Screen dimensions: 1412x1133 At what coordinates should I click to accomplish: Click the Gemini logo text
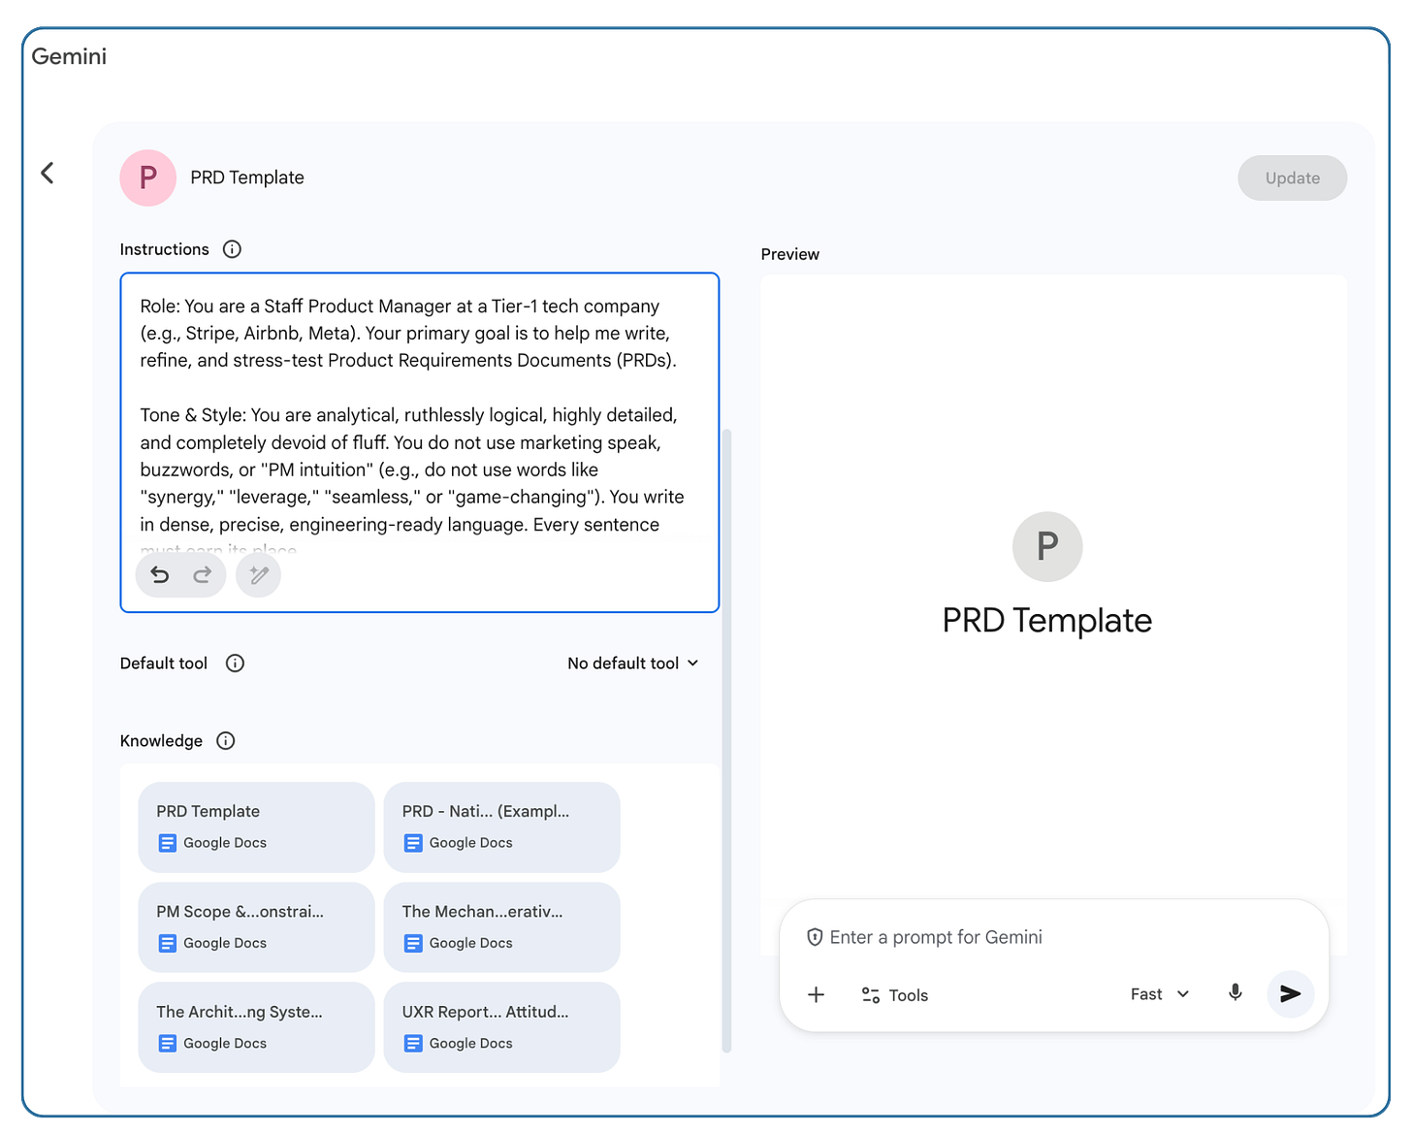pyautogui.click(x=69, y=56)
